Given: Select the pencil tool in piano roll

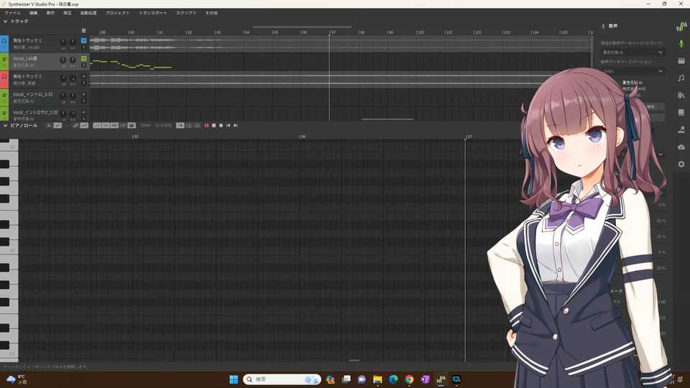Looking at the screenshot, I should pos(57,125).
